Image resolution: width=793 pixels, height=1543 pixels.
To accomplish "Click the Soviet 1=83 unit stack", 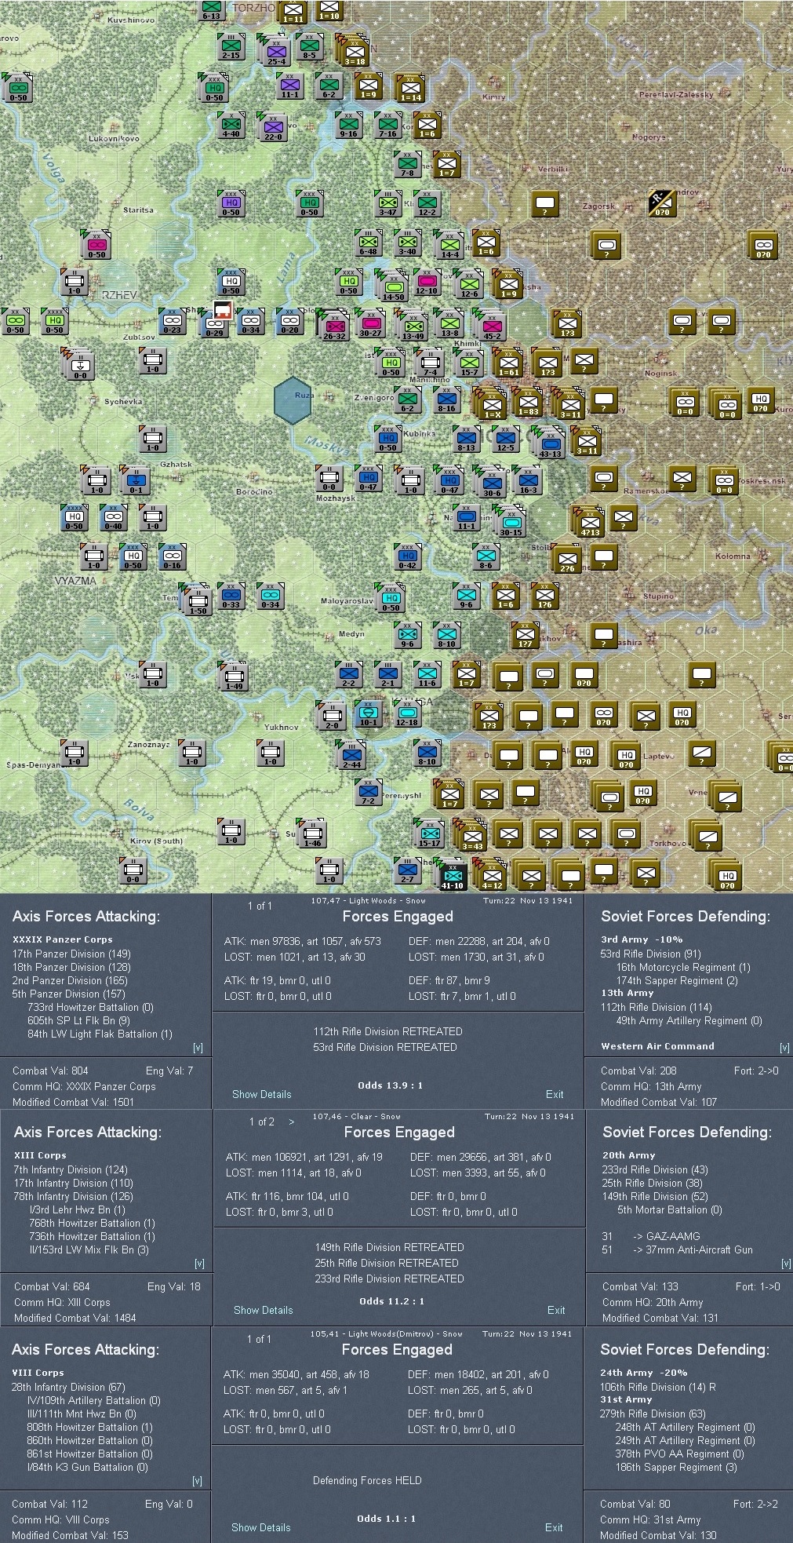I will click(528, 401).
